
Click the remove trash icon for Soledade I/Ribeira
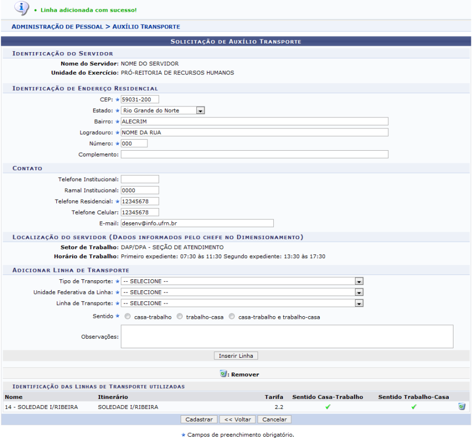(x=462, y=407)
